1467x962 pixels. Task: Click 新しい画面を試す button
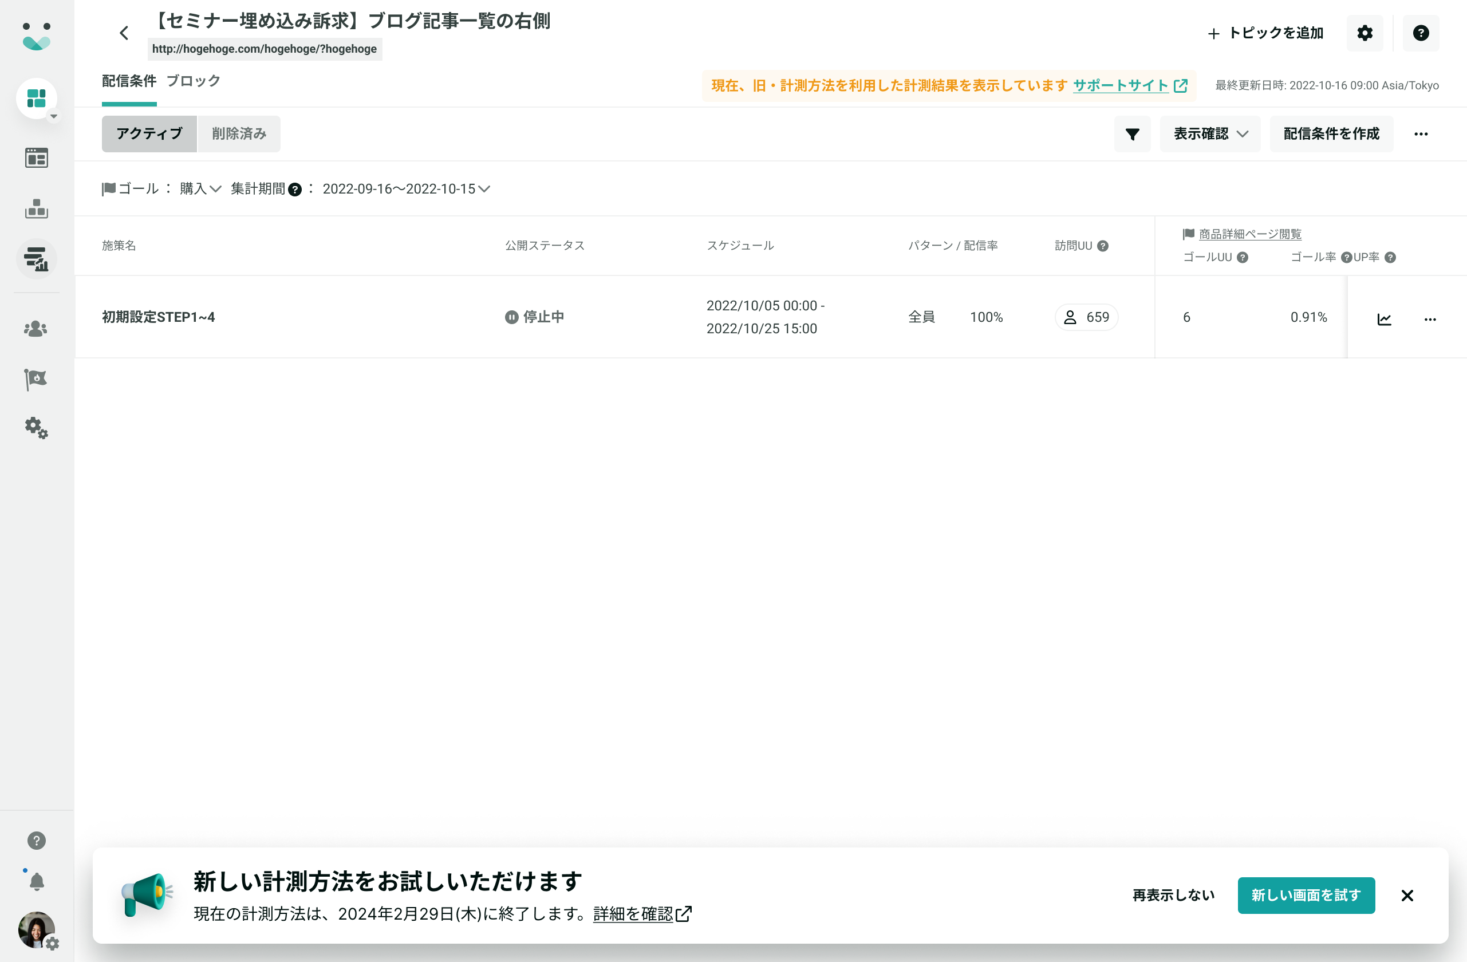click(x=1306, y=895)
